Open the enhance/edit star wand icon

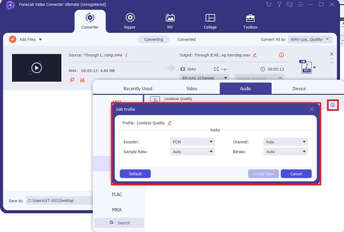click(x=72, y=80)
